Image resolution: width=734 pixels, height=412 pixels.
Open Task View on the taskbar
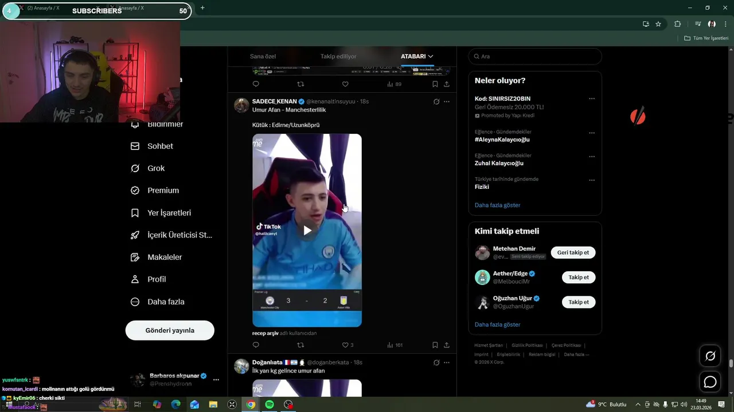[x=138, y=405]
